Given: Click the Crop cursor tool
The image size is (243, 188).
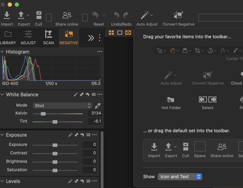Looking at the screenshot, I should click(198, 51).
